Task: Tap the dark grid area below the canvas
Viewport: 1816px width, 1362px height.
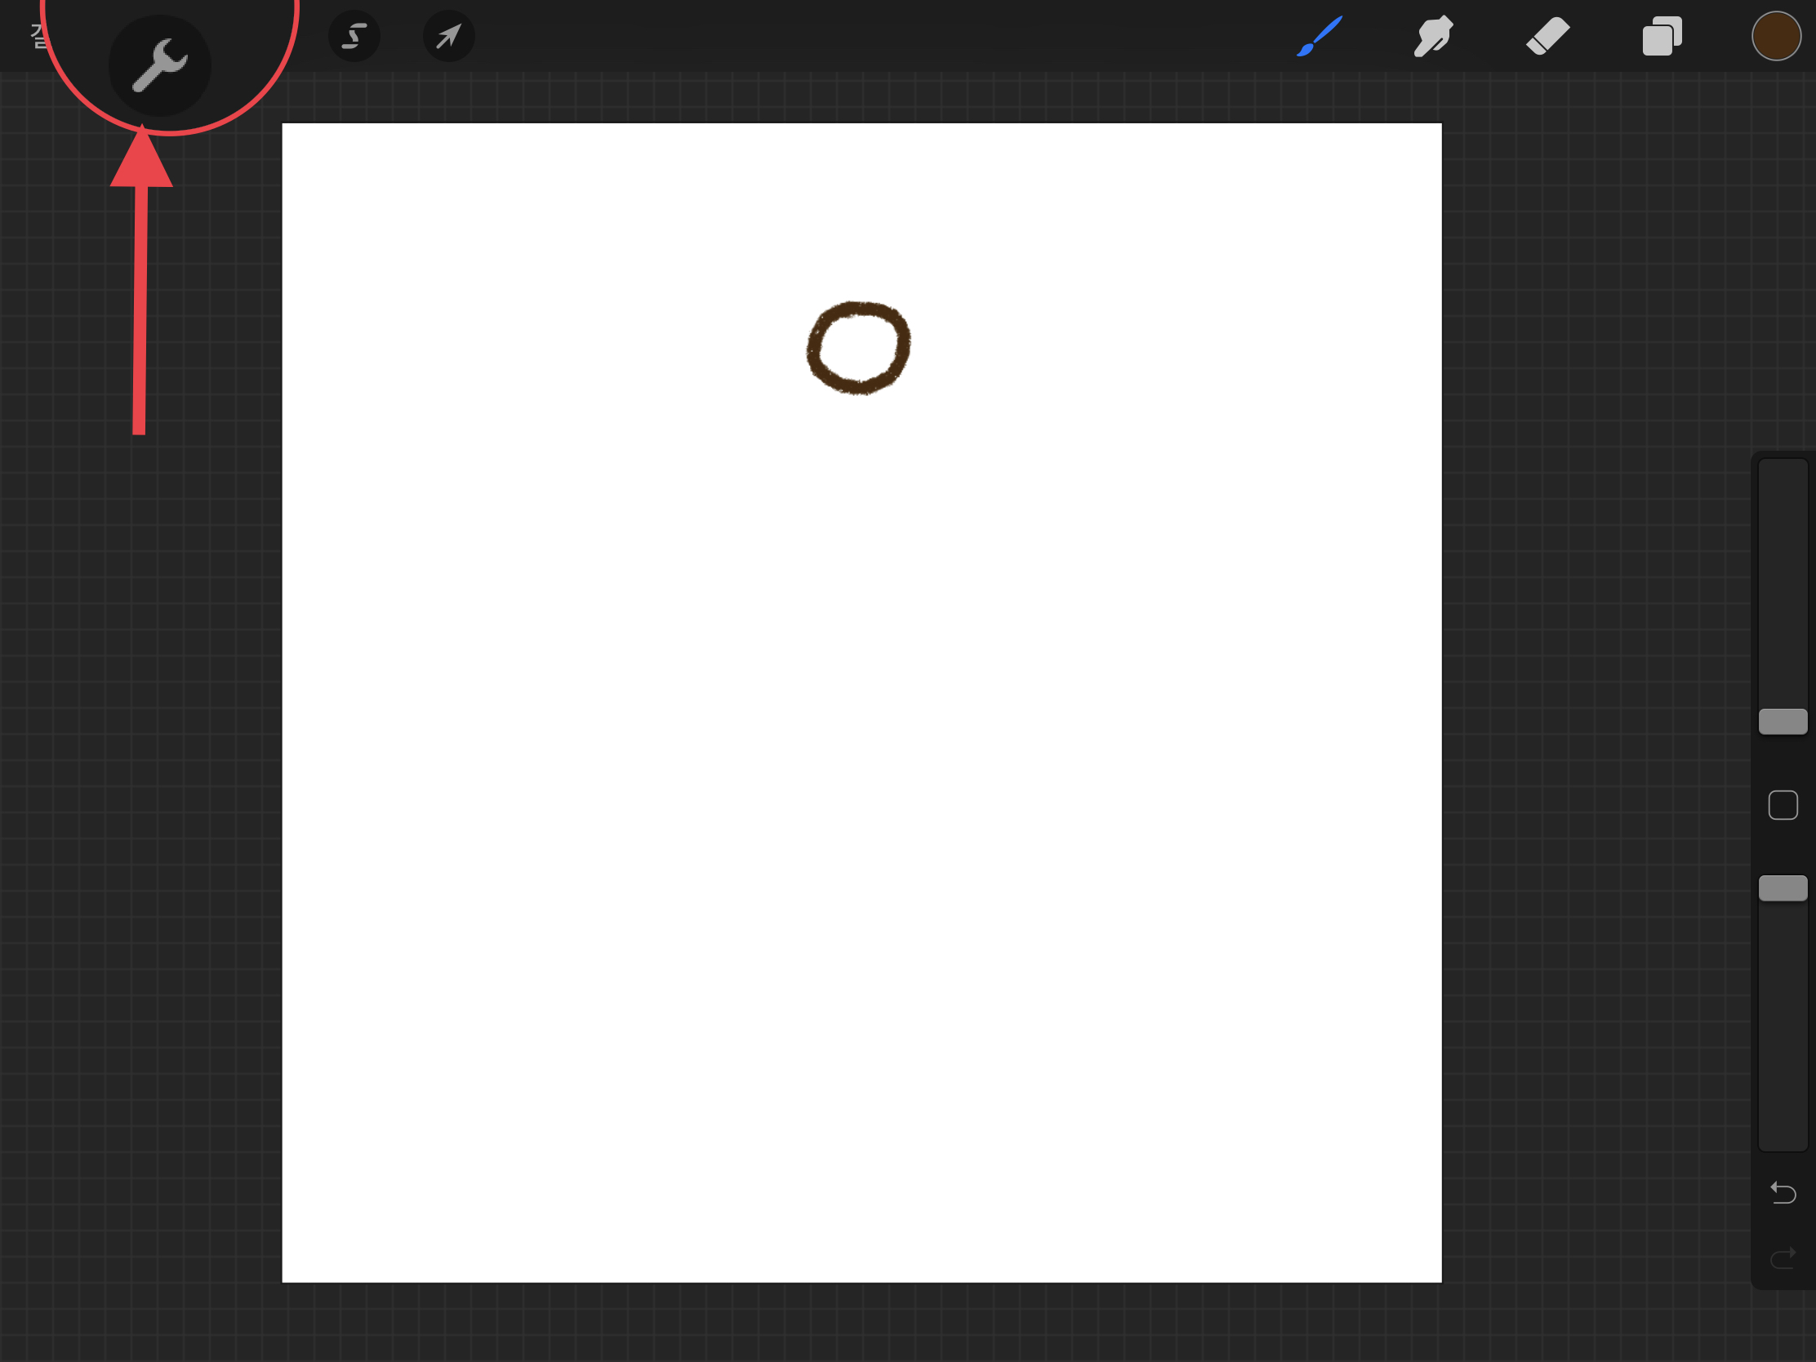Action: click(862, 1322)
